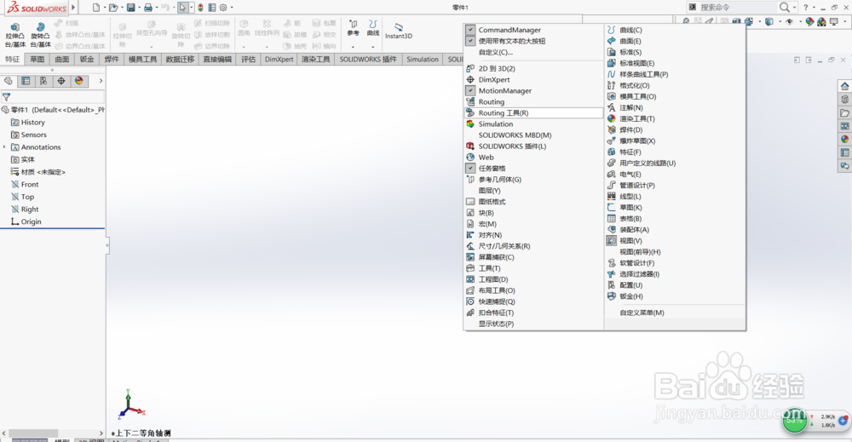The height and width of the screenshot is (442, 852).
Task: Open the Options gear icon
Action: (x=222, y=8)
